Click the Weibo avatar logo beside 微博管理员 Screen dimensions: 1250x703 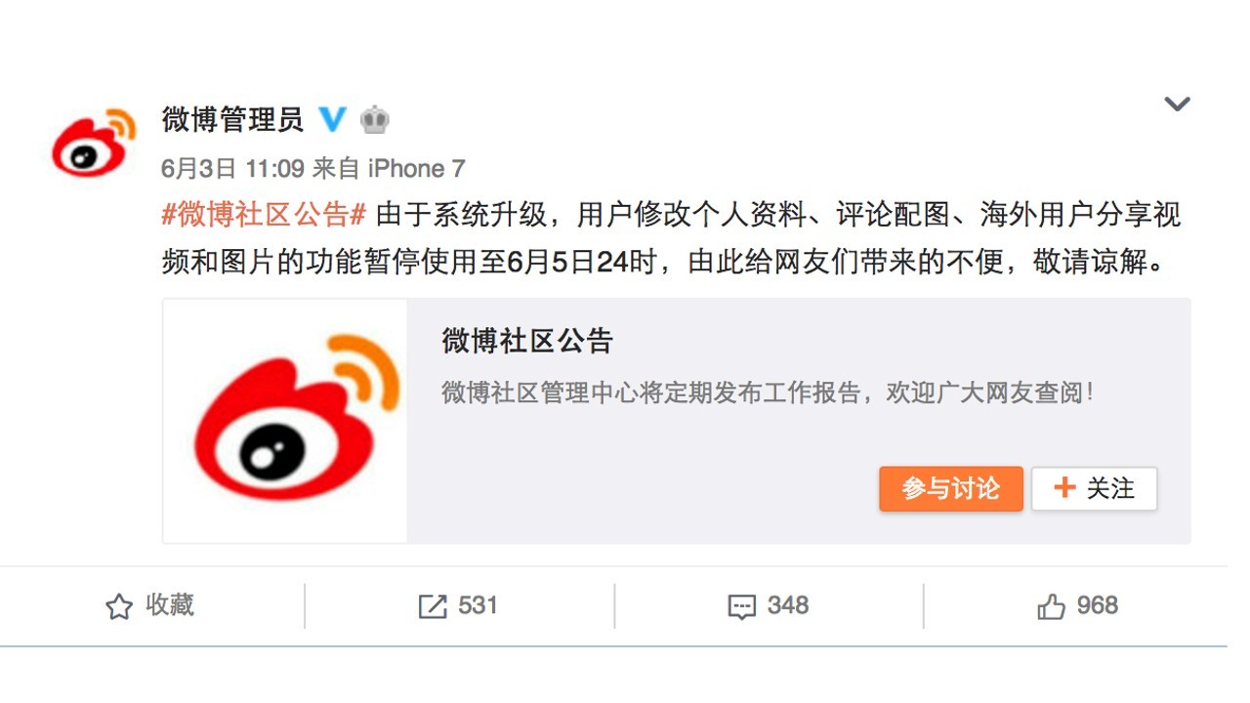[94, 143]
